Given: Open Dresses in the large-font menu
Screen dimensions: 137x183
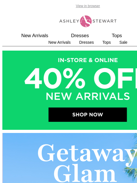Looking at the screenshot, I should click(80, 35).
